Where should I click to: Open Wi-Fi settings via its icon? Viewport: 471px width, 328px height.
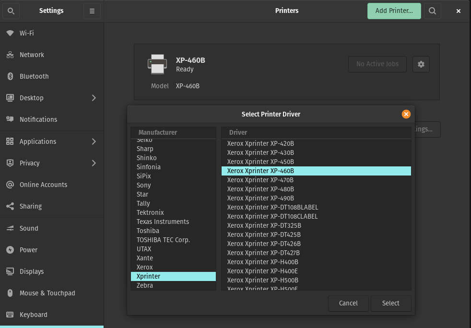coord(10,33)
